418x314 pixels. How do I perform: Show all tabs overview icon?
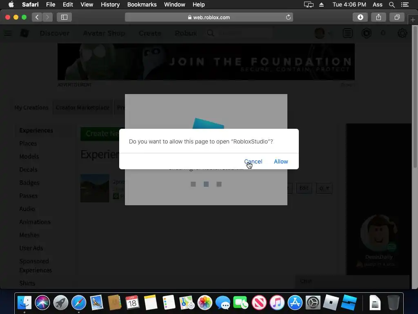pyautogui.click(x=397, y=17)
